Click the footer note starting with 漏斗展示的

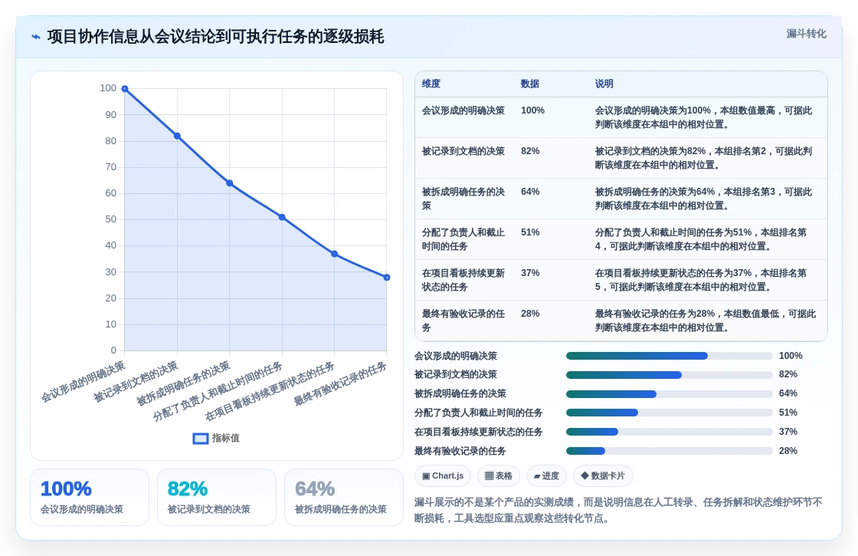coord(618,510)
